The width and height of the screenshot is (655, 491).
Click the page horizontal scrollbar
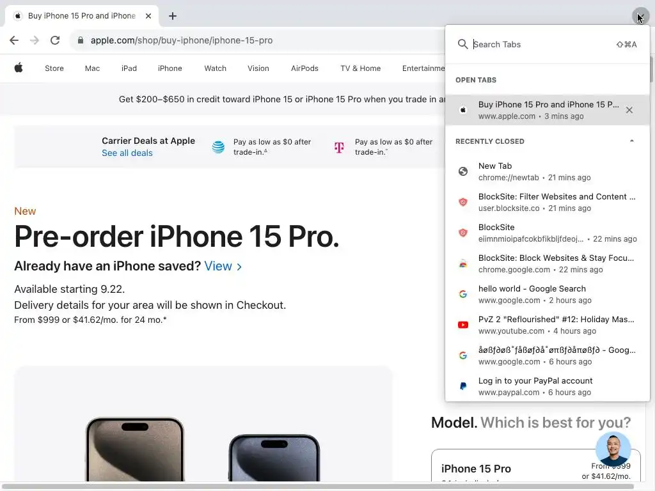point(317,487)
